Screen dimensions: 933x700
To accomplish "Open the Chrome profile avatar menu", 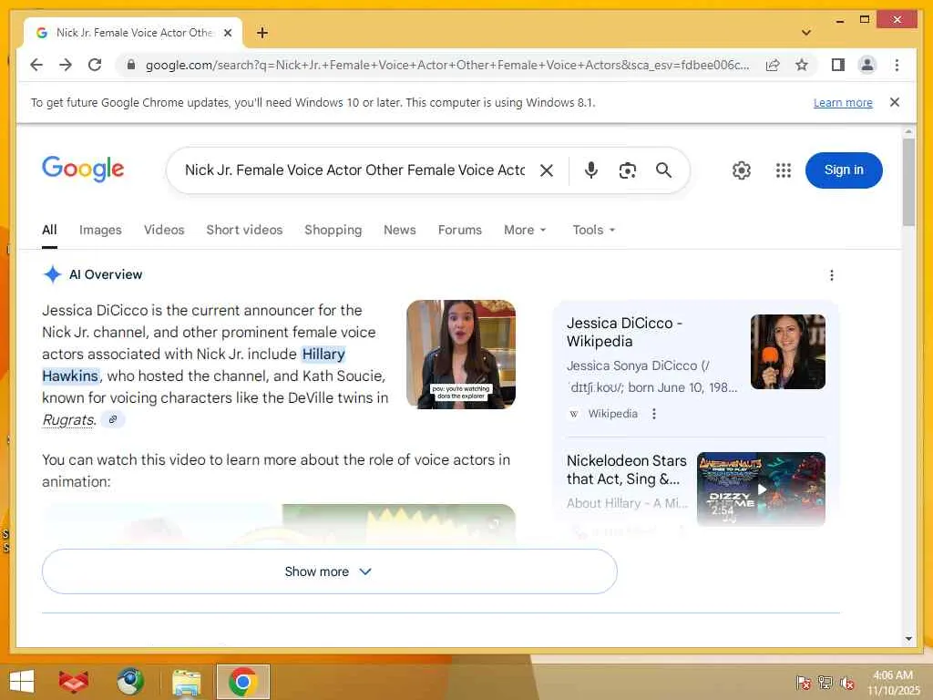I will pyautogui.click(x=867, y=65).
